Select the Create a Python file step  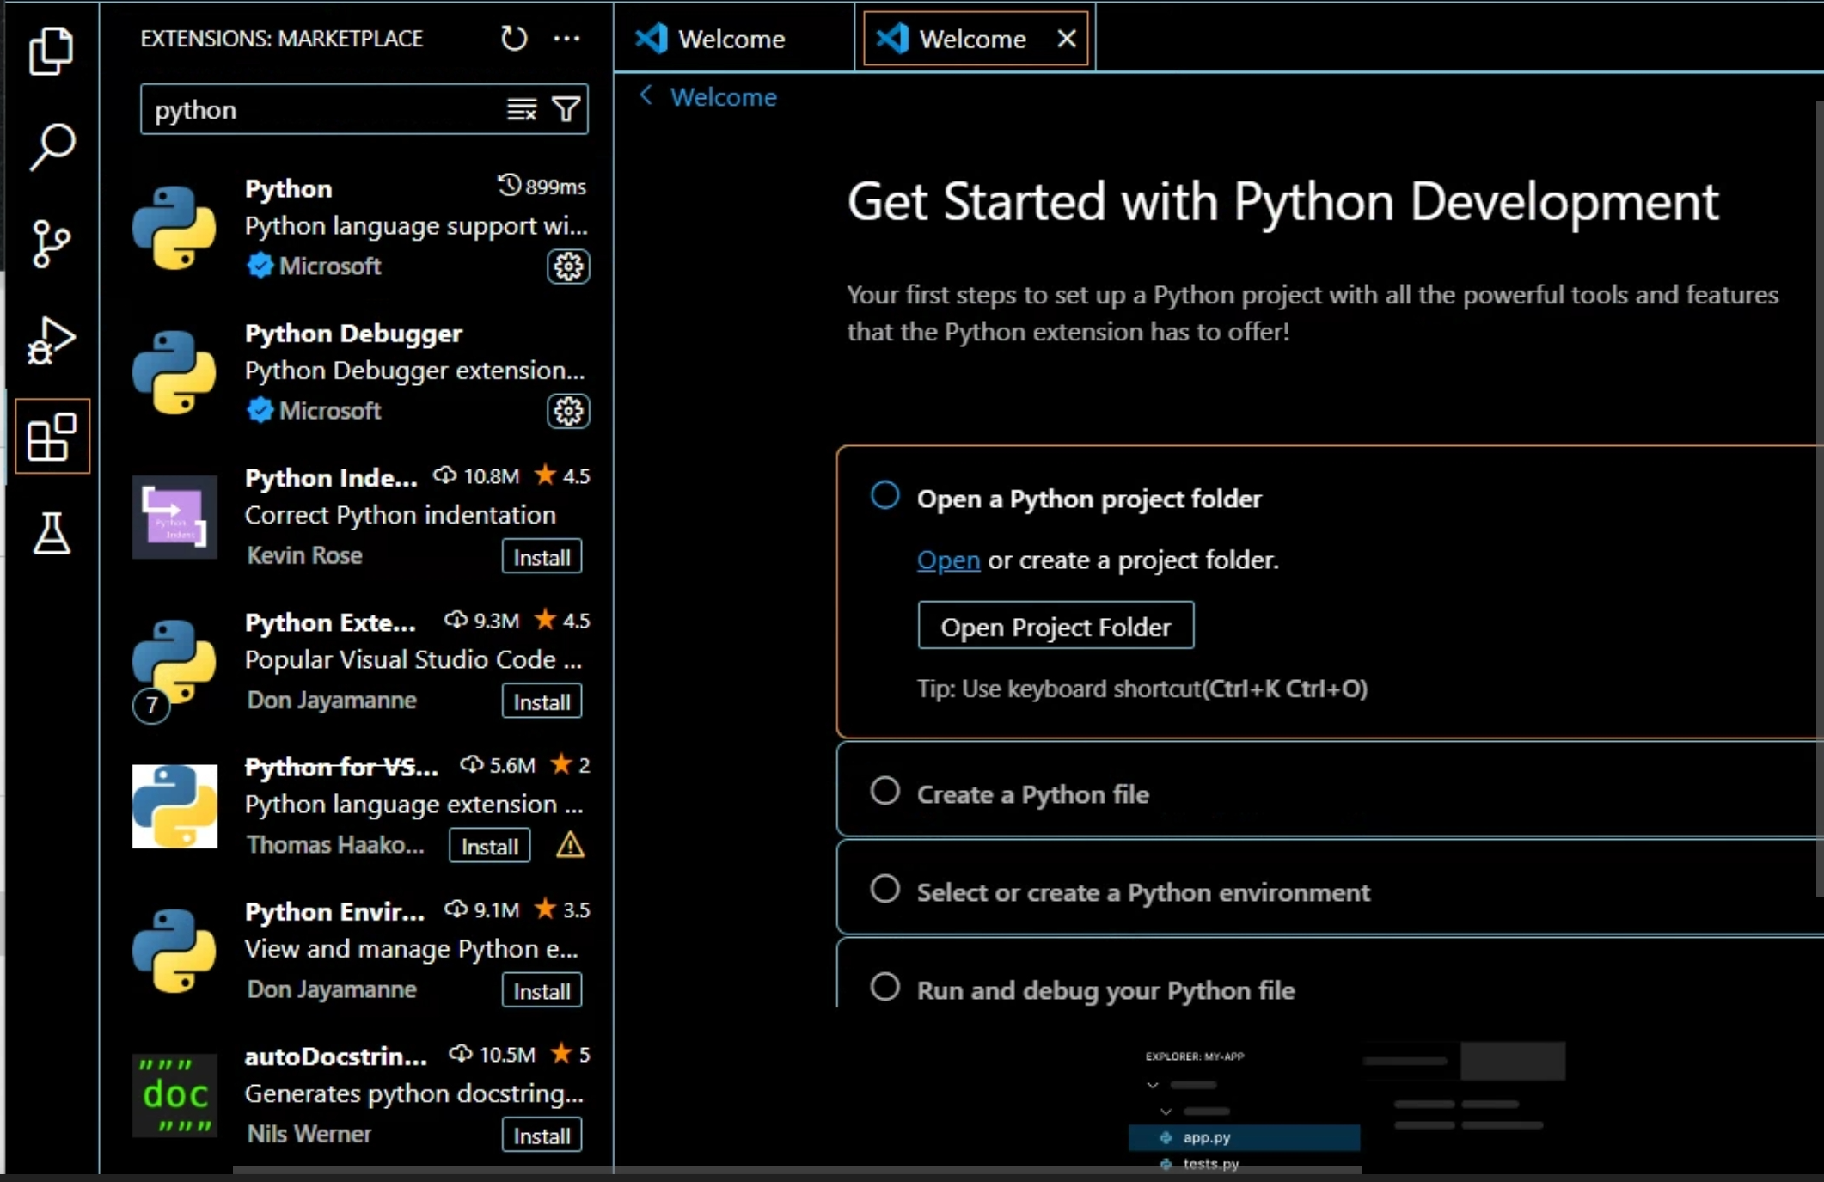[x=1032, y=793]
